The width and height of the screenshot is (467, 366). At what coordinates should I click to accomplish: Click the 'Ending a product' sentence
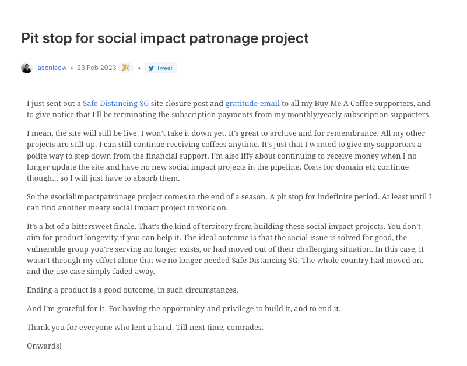(x=132, y=290)
